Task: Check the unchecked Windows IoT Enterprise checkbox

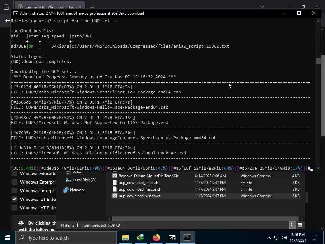Action: pos(14,208)
